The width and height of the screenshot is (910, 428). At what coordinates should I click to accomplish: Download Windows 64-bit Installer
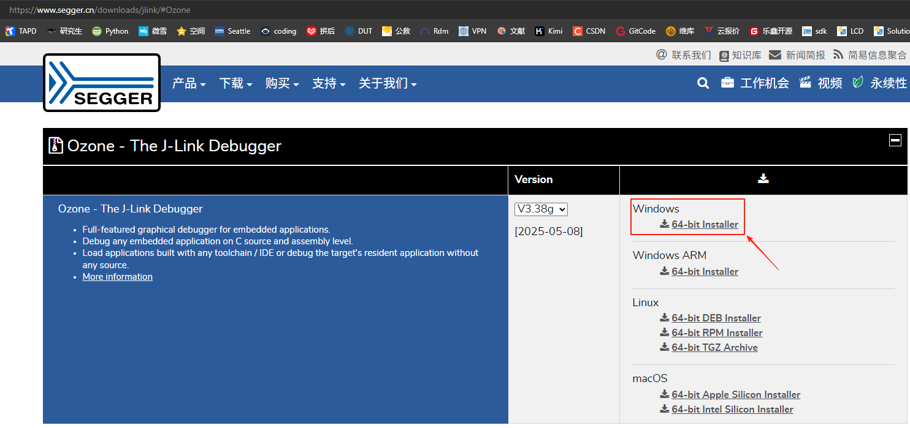point(705,224)
